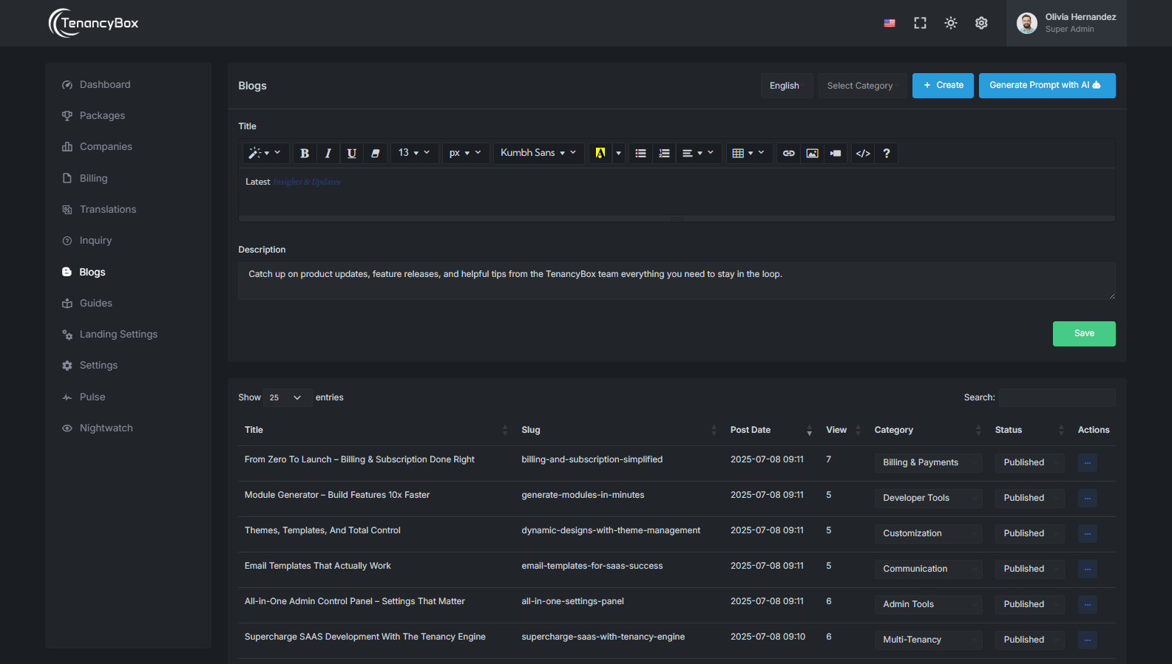
Task: Click the insert video icon
Action: [x=836, y=153]
